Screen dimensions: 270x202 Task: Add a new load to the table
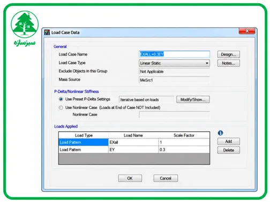229,142
